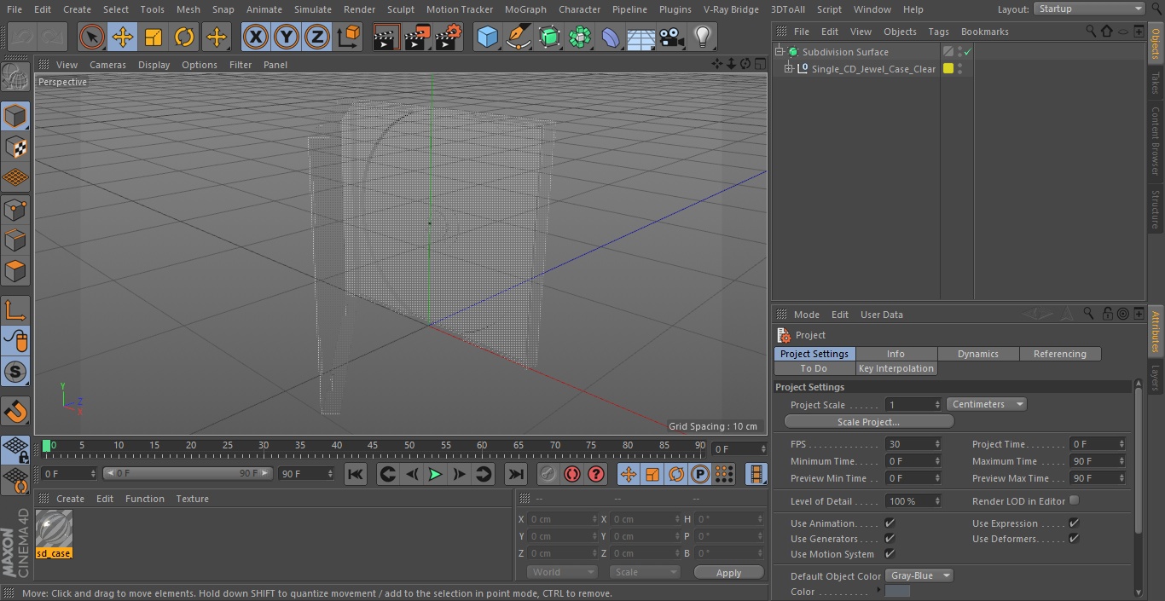Viewport: 1165px width, 601px height.
Task: Open the Centimeters unit dropdown
Action: (986, 404)
